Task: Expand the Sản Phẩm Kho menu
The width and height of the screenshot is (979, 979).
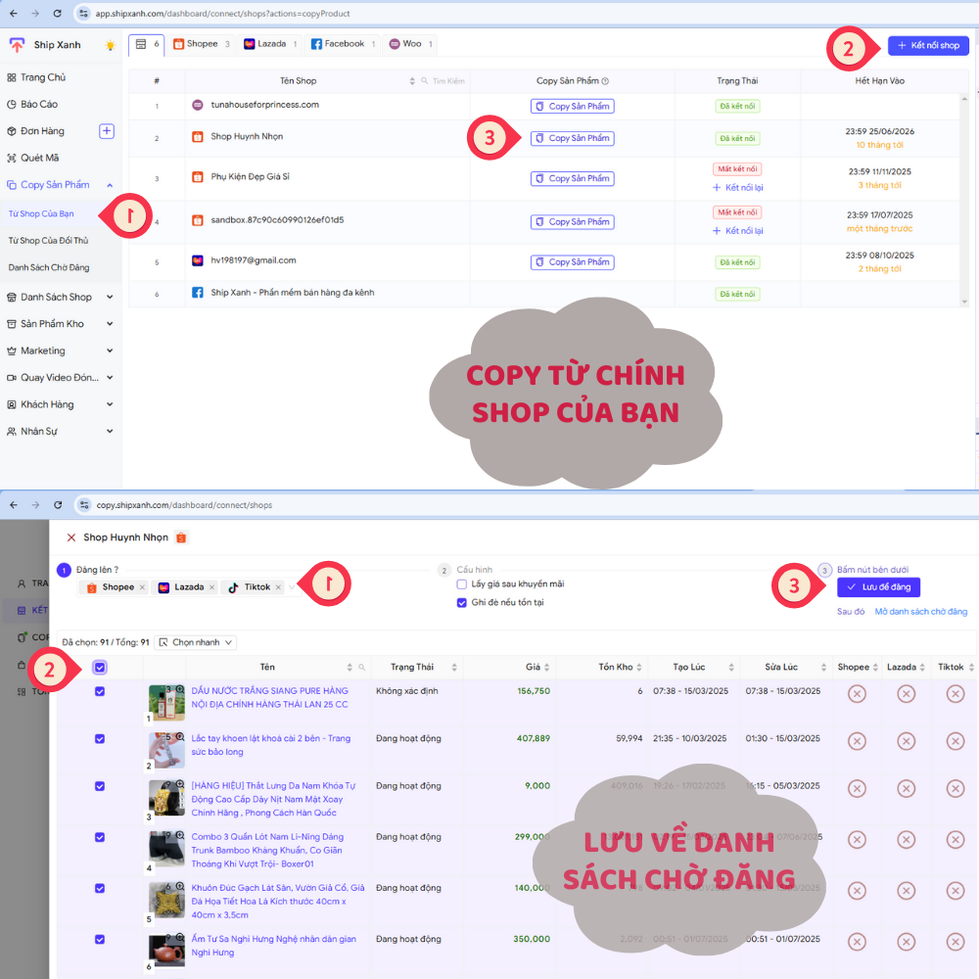Action: click(60, 324)
